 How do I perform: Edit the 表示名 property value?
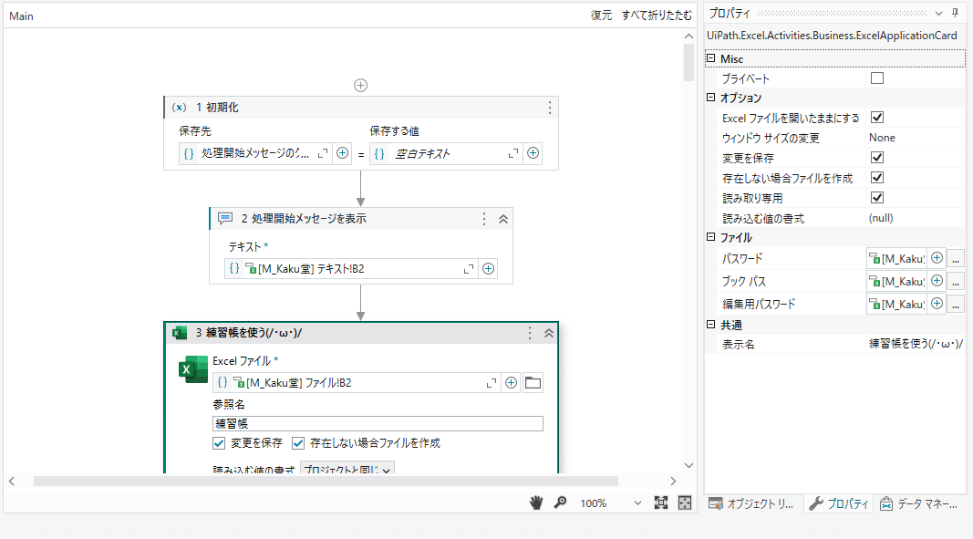pyautogui.click(x=916, y=344)
